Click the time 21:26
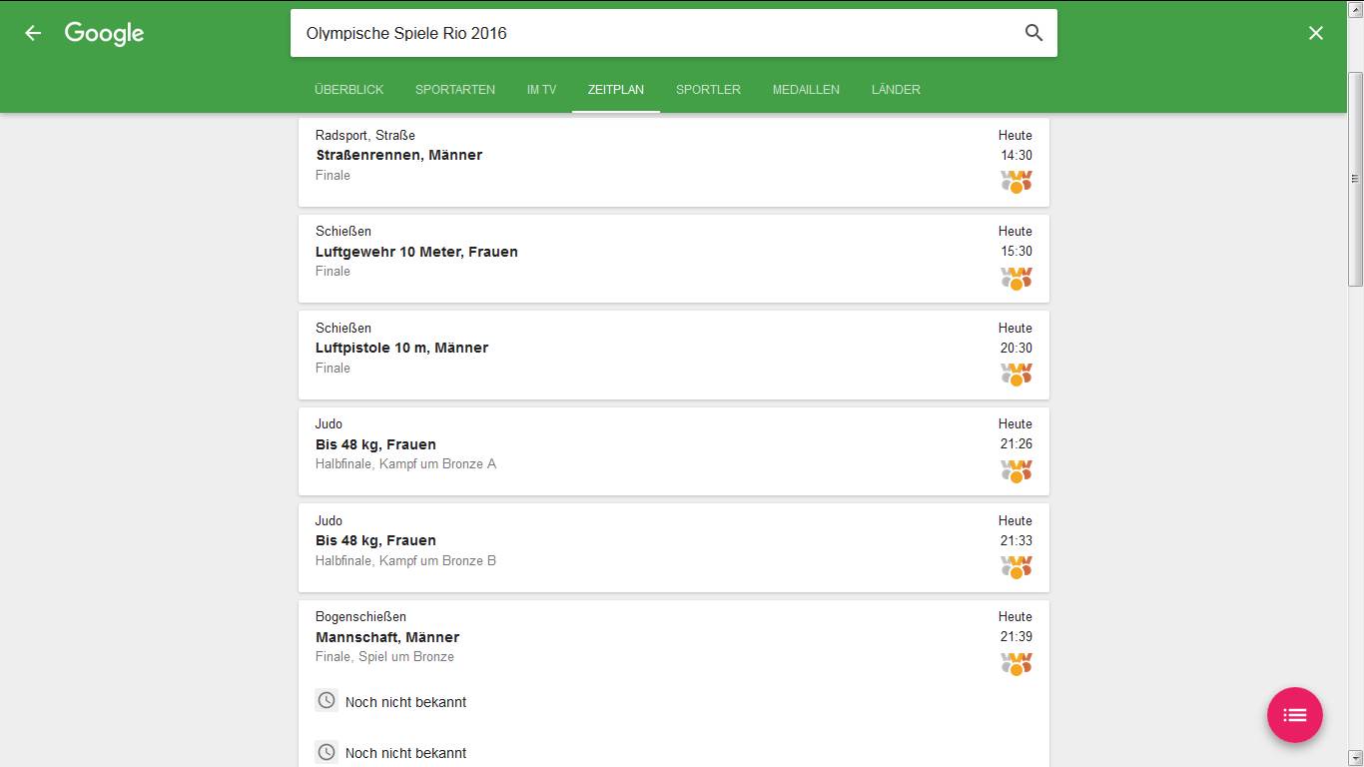 point(1017,443)
